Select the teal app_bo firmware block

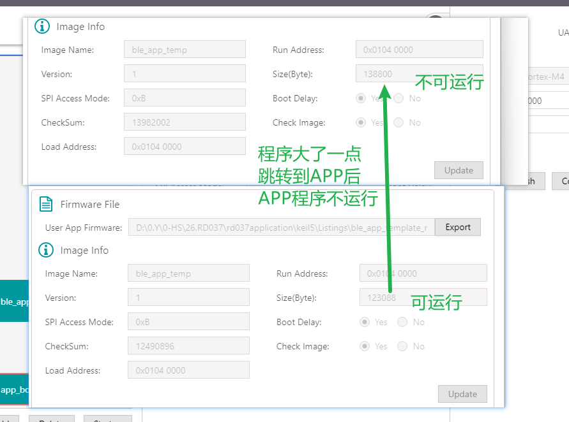coord(15,389)
